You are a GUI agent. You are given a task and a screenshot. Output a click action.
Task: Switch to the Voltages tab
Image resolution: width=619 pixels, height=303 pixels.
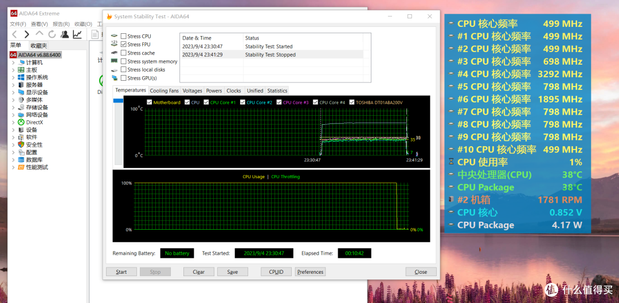pyautogui.click(x=192, y=90)
